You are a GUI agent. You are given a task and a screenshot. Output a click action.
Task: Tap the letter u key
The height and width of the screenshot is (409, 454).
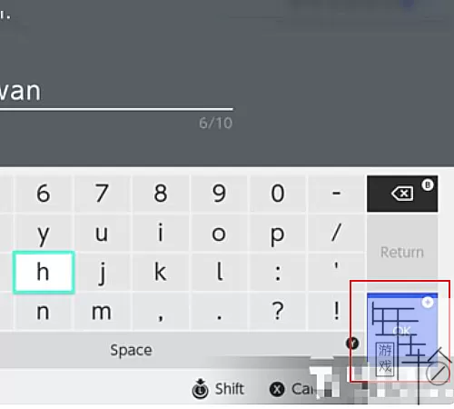103,233
